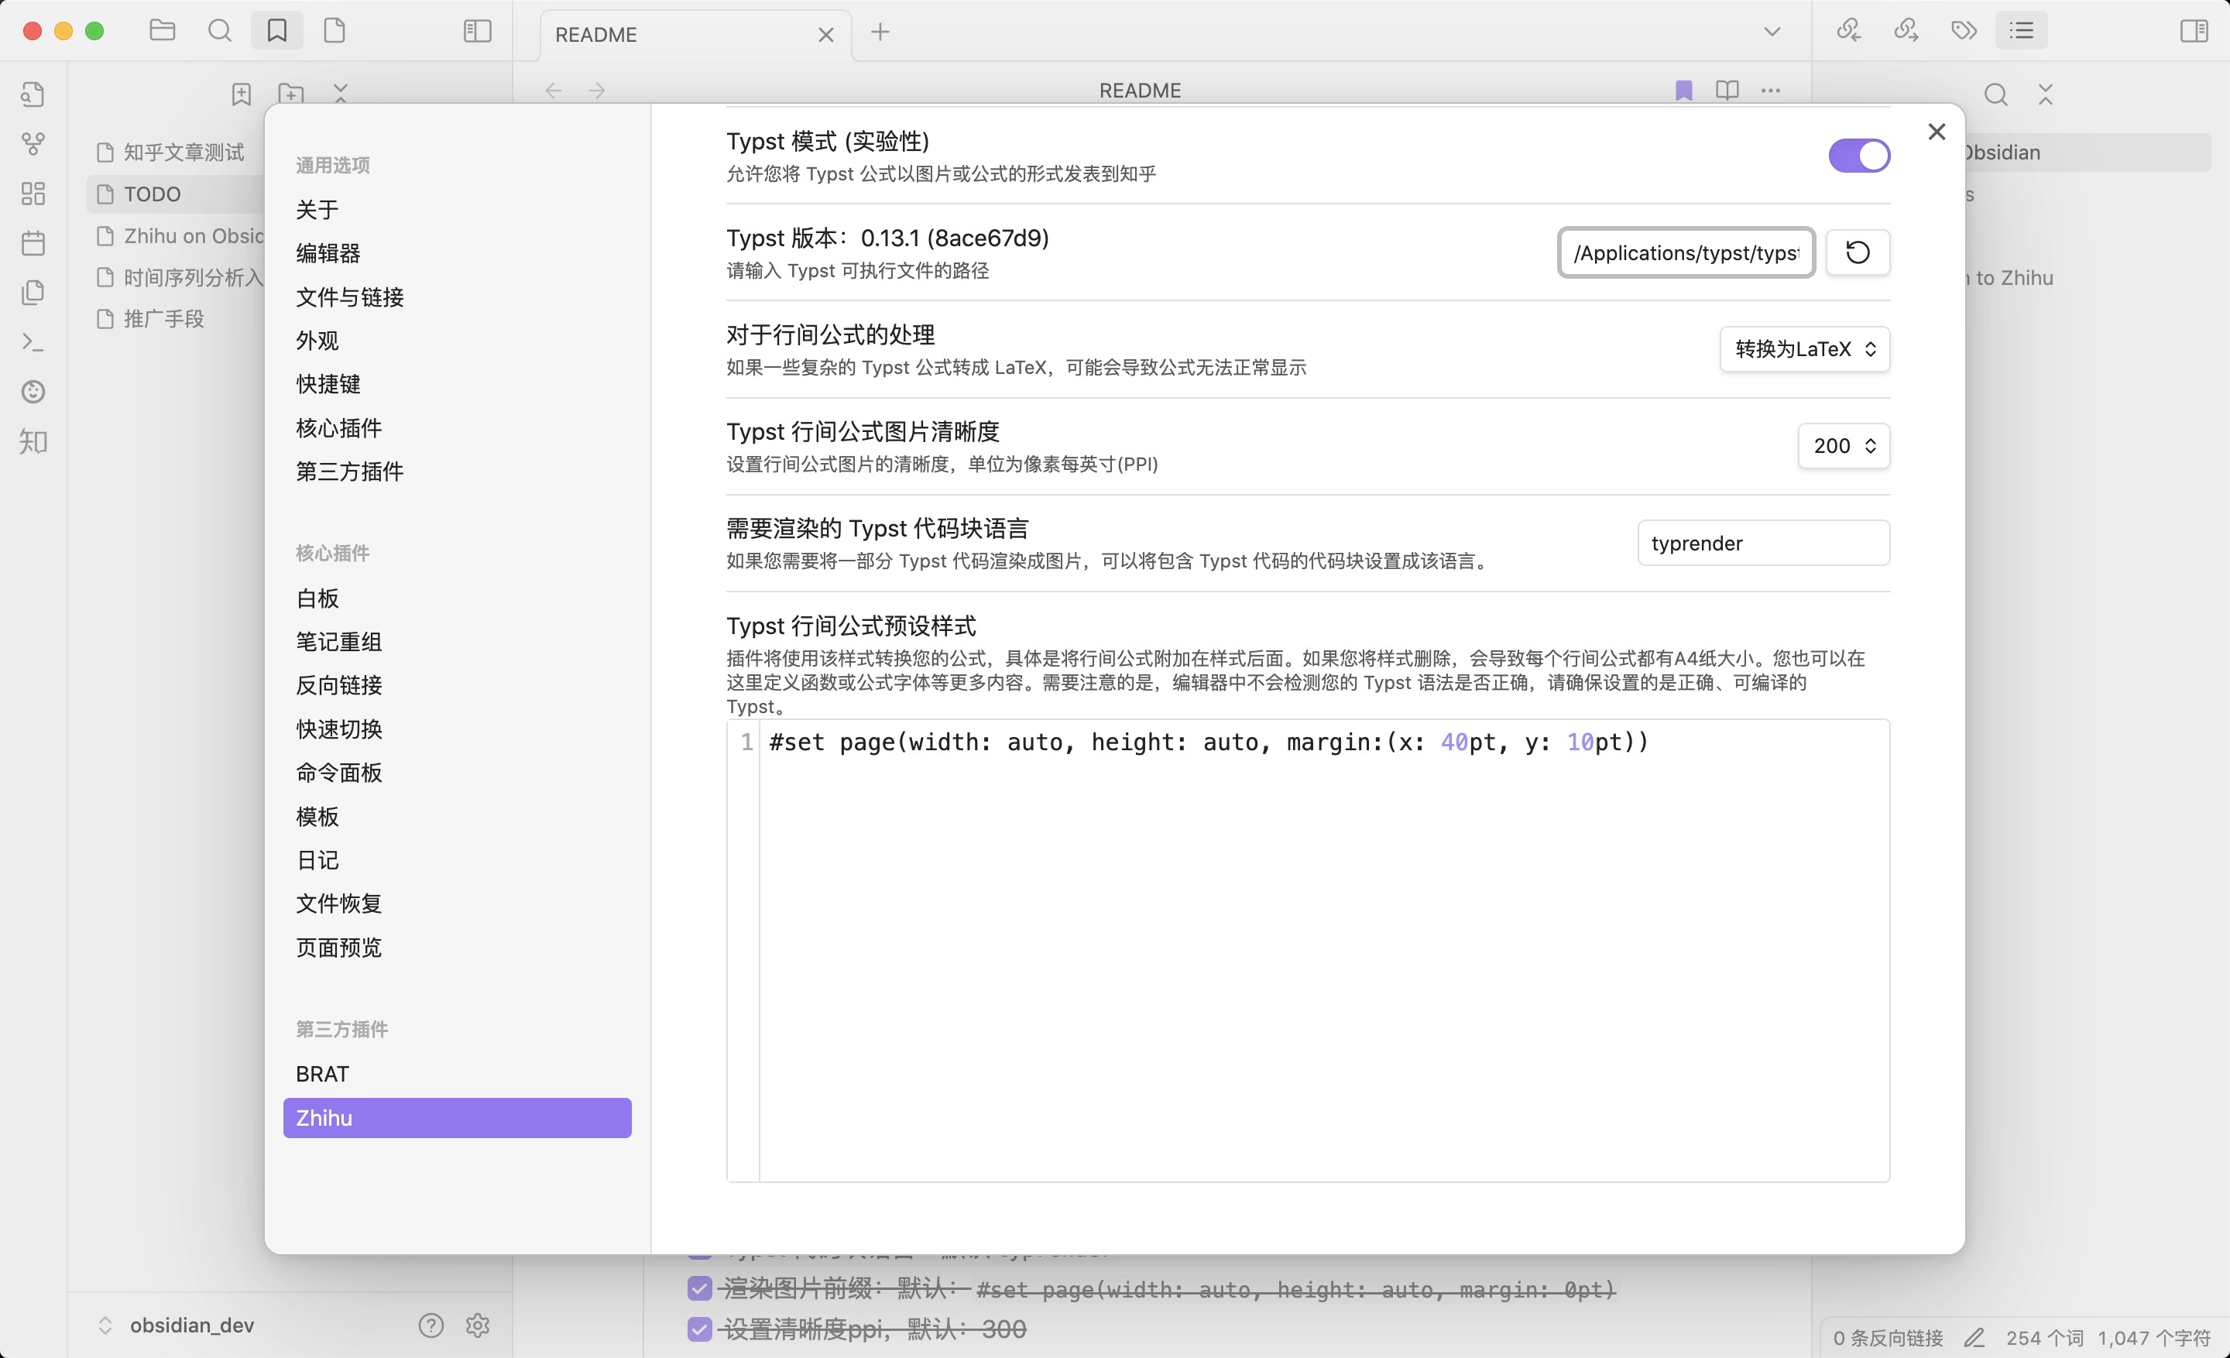The width and height of the screenshot is (2230, 1358).
Task: Close the settings dialog
Action: click(x=1936, y=132)
